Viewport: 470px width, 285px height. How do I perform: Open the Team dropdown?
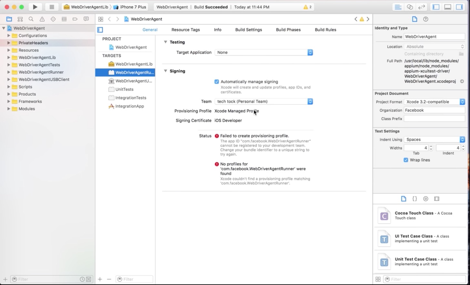(264, 101)
